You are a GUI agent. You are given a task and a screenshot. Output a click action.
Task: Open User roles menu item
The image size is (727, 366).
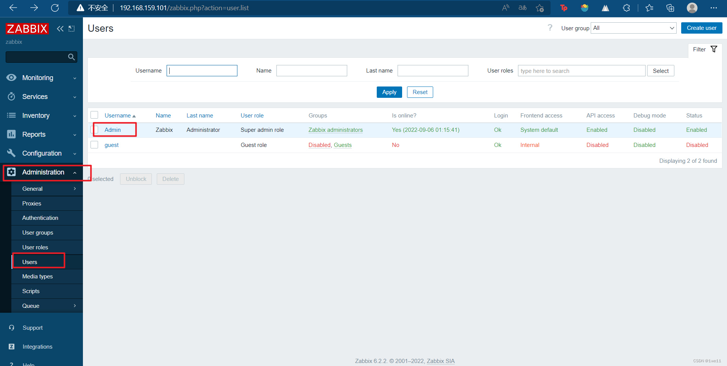tap(47, 247)
